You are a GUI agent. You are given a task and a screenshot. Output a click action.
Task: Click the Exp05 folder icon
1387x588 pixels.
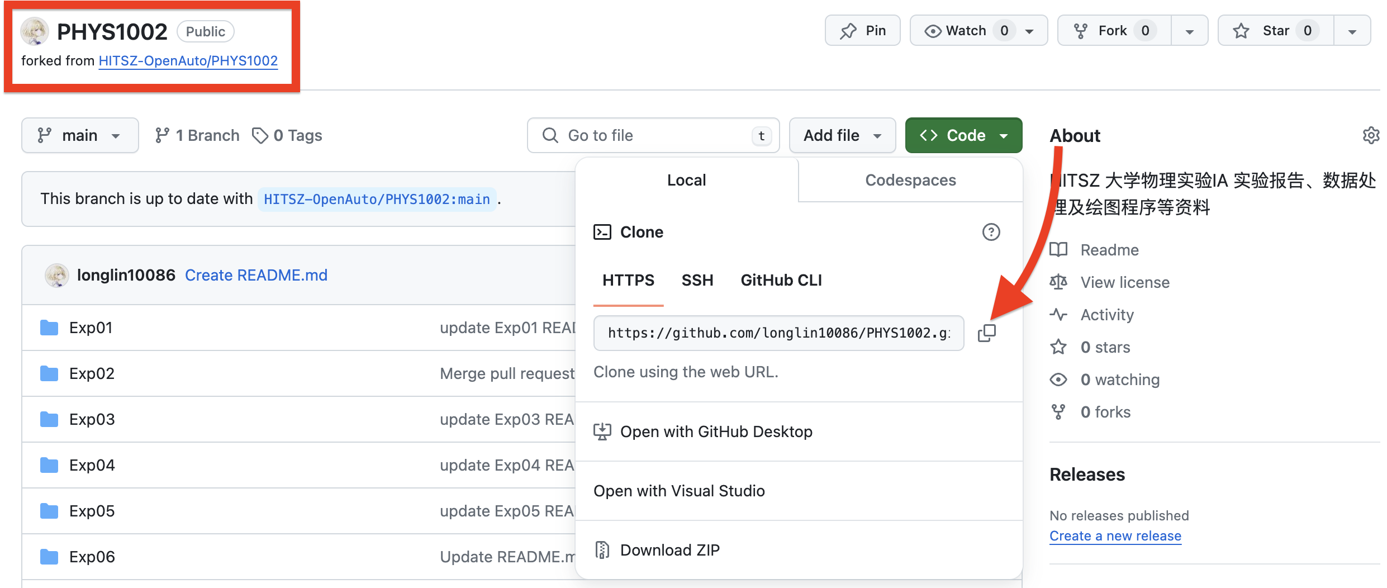pyautogui.click(x=49, y=511)
